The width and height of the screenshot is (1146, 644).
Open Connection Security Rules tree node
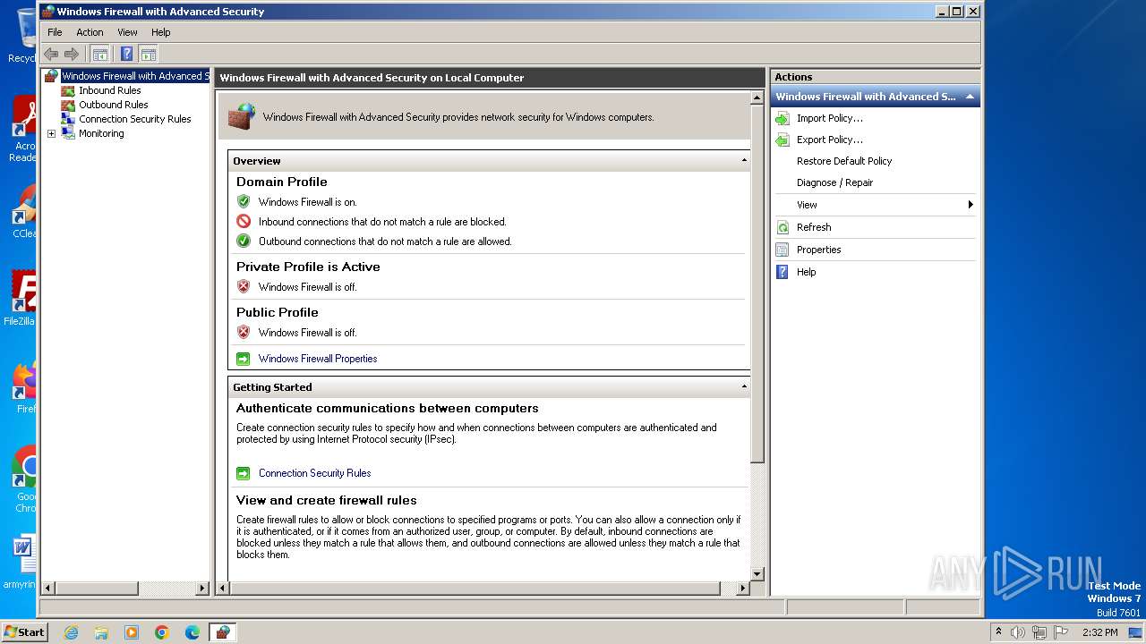click(134, 119)
